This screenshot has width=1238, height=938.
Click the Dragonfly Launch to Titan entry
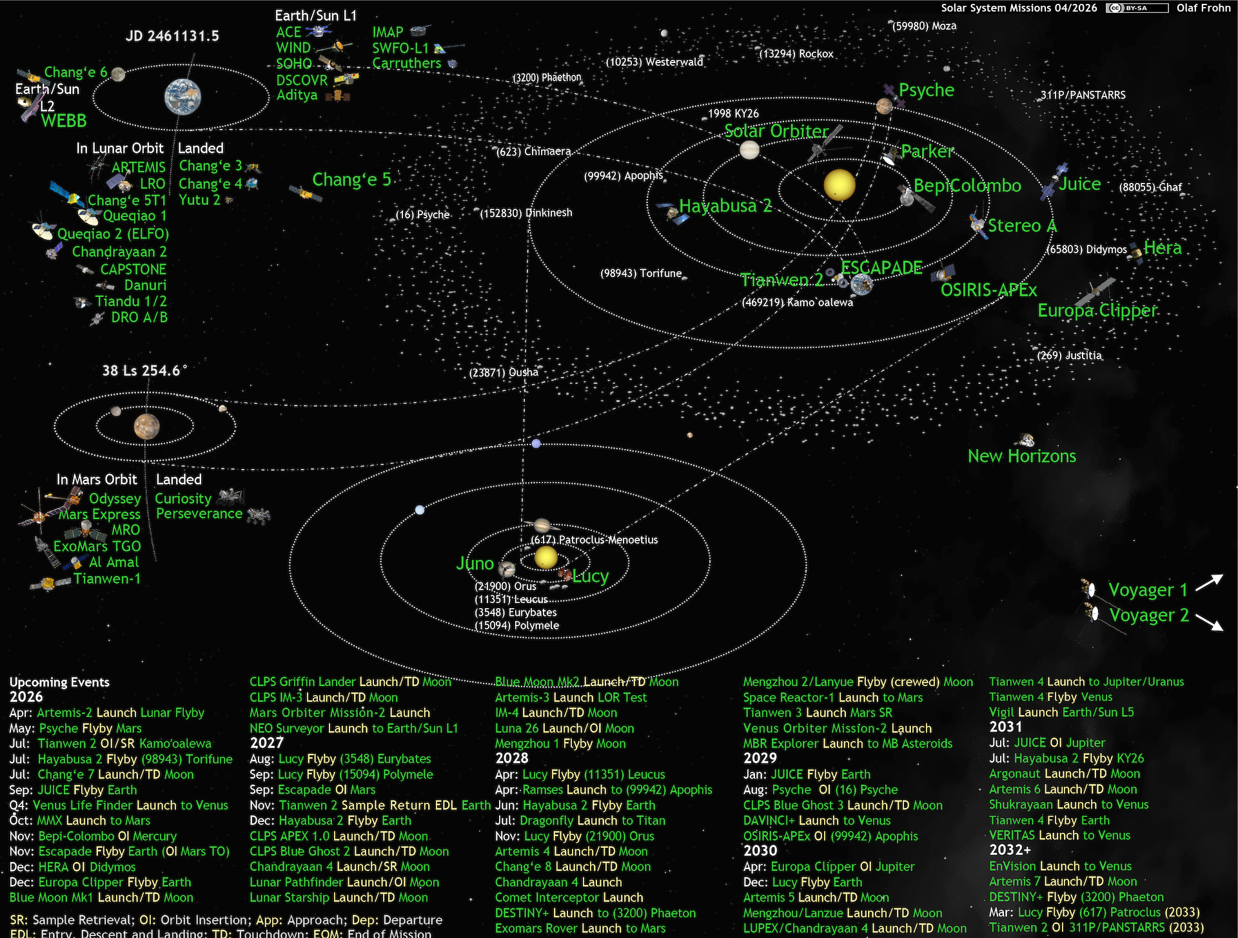click(592, 821)
